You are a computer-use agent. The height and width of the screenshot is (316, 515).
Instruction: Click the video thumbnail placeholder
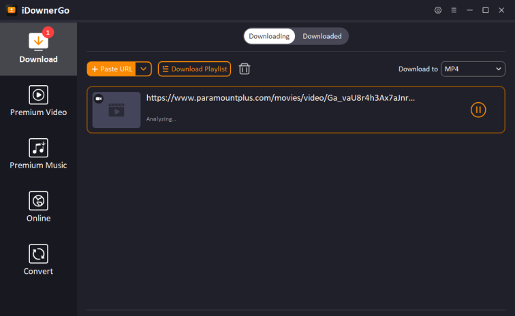click(x=116, y=111)
